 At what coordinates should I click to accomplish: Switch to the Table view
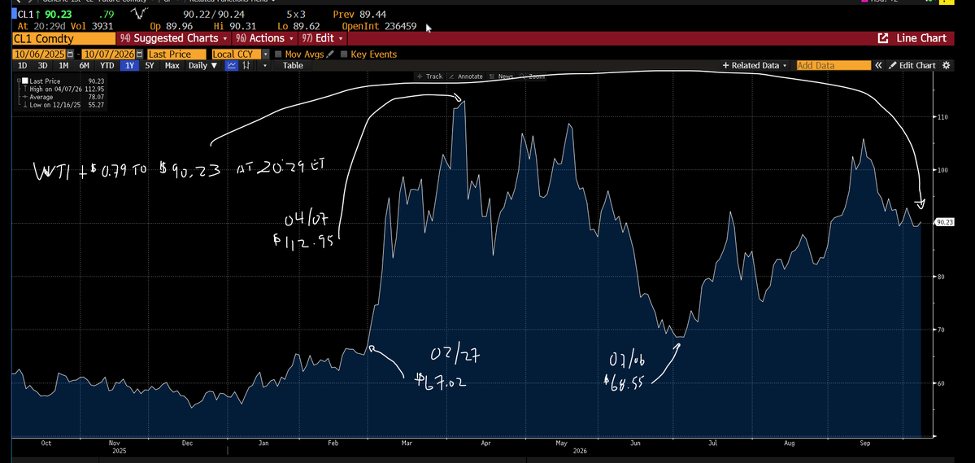pos(293,65)
